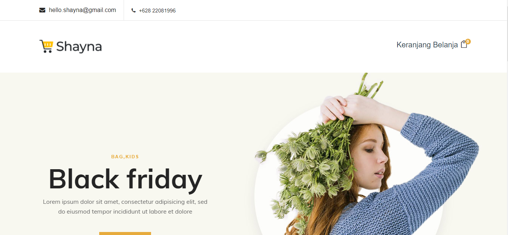Click the Black friday headline
Screen dimensions: 508x235
pos(125,179)
